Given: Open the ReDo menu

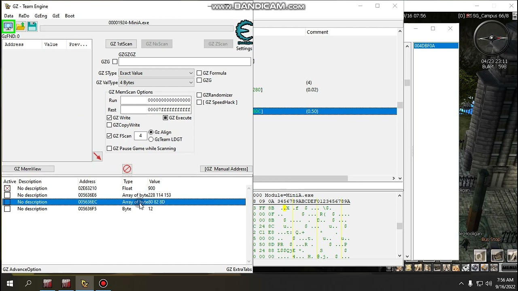Looking at the screenshot, I should pos(24,16).
